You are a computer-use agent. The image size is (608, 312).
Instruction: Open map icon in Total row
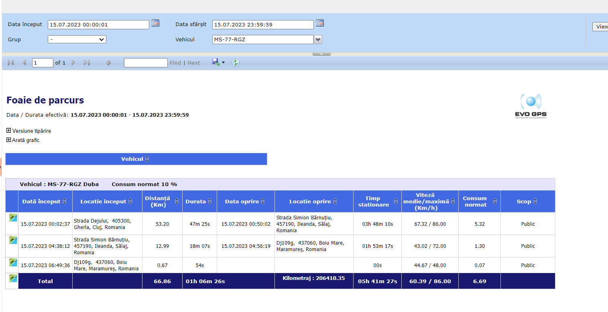tap(13, 278)
